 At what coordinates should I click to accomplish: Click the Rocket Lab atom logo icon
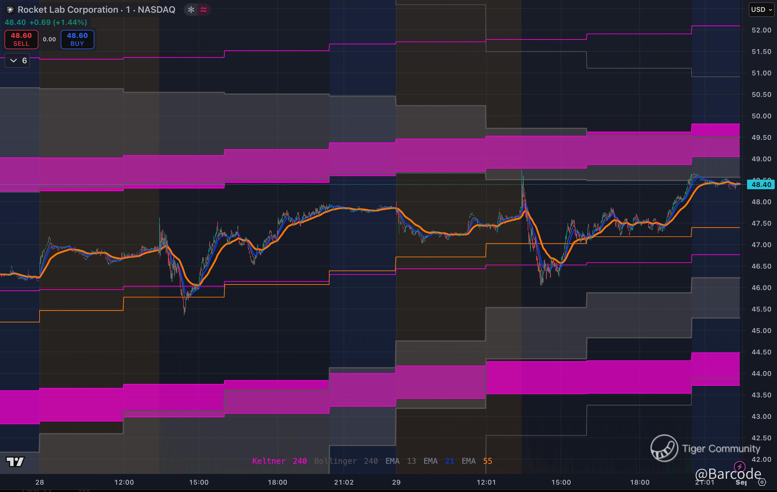[x=10, y=10]
